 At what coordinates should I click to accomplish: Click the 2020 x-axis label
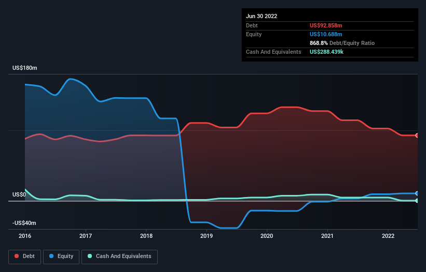[267, 236]
